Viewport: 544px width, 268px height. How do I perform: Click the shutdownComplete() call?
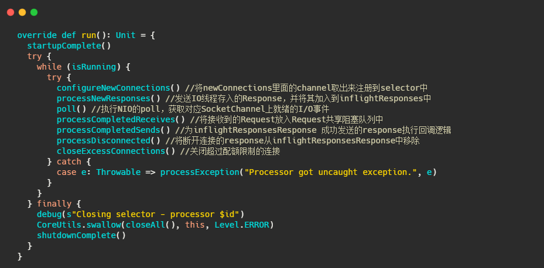point(81,235)
